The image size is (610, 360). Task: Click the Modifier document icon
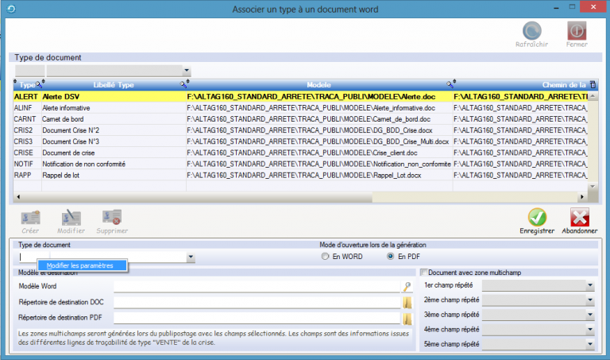tap(72, 218)
